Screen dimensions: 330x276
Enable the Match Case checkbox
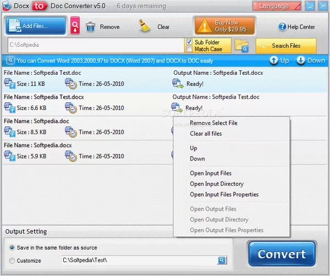pos(189,49)
